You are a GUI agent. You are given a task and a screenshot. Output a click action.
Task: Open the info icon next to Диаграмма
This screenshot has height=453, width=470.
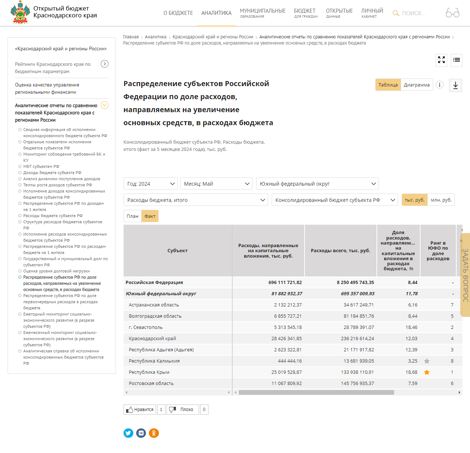pyautogui.click(x=439, y=85)
